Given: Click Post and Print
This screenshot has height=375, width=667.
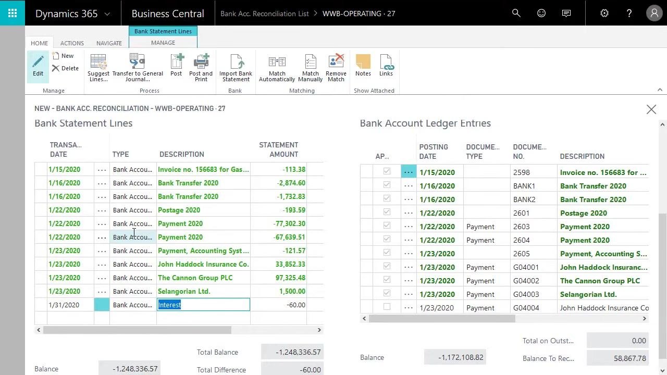Looking at the screenshot, I should coord(201,68).
